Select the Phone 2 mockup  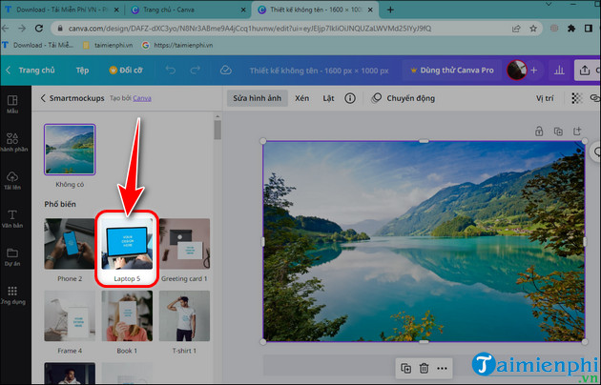[70, 244]
